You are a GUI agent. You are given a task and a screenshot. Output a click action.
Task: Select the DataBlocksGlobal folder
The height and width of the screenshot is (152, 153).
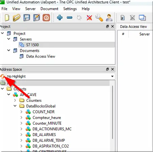pos(41,106)
